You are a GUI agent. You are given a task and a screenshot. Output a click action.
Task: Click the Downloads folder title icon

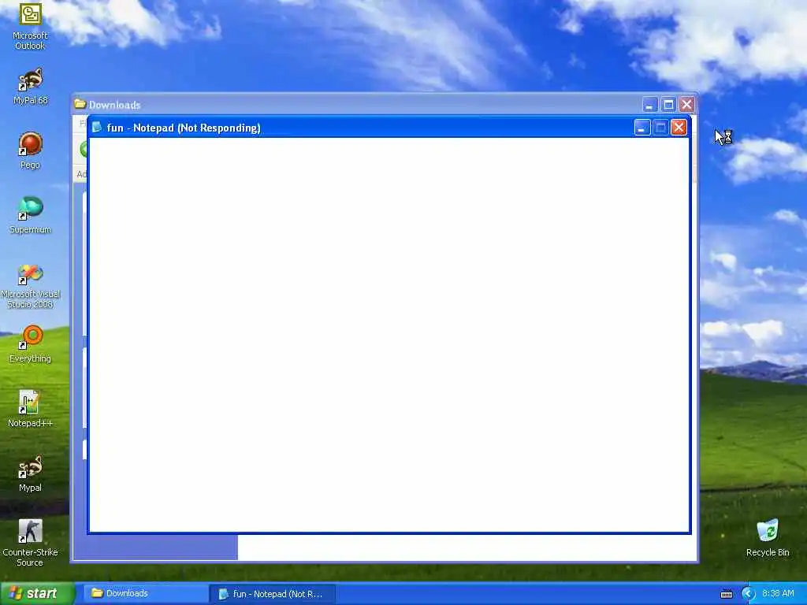pyautogui.click(x=80, y=104)
